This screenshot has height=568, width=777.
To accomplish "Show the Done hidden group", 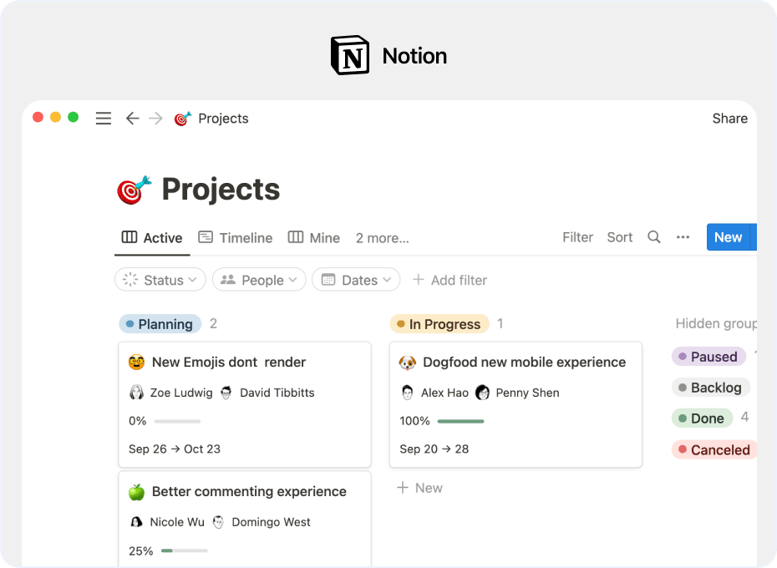I will 702,418.
